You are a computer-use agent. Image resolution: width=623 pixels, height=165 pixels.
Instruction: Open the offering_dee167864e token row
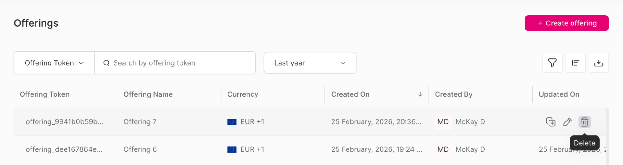click(64, 149)
